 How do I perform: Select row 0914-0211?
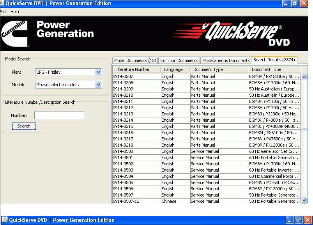tap(207, 101)
